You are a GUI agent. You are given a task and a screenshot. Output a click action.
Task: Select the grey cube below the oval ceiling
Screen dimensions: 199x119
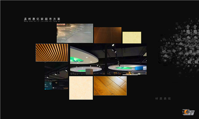tap(89, 71)
